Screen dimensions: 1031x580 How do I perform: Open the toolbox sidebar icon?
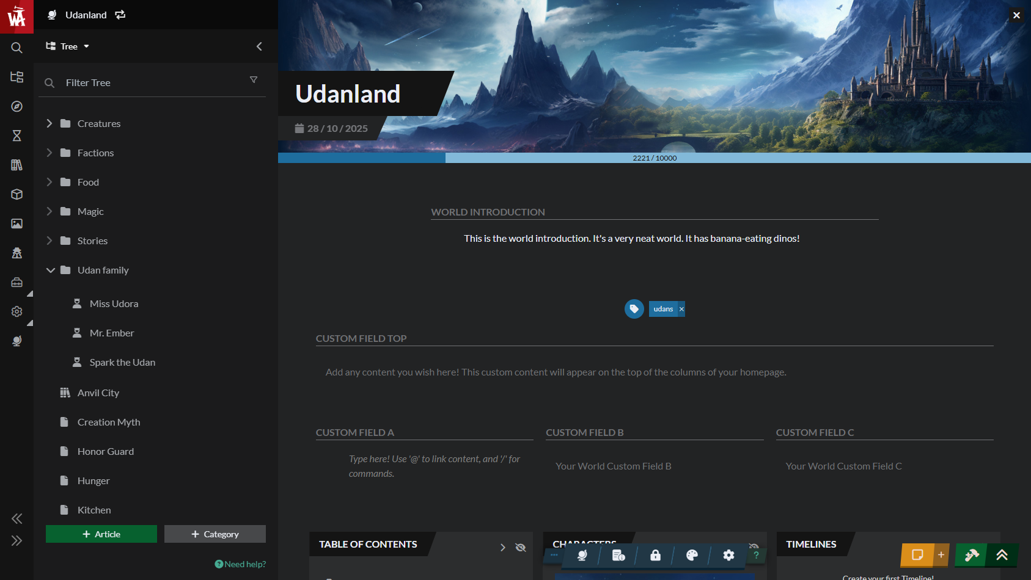[x=17, y=282]
